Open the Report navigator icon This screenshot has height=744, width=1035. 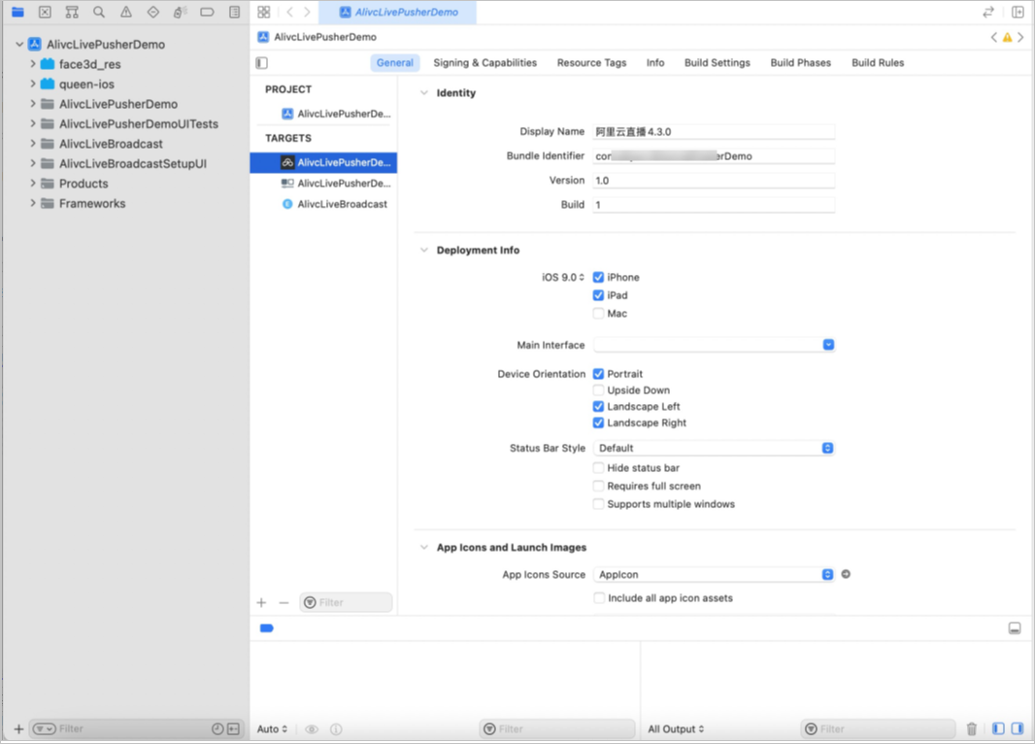234,12
